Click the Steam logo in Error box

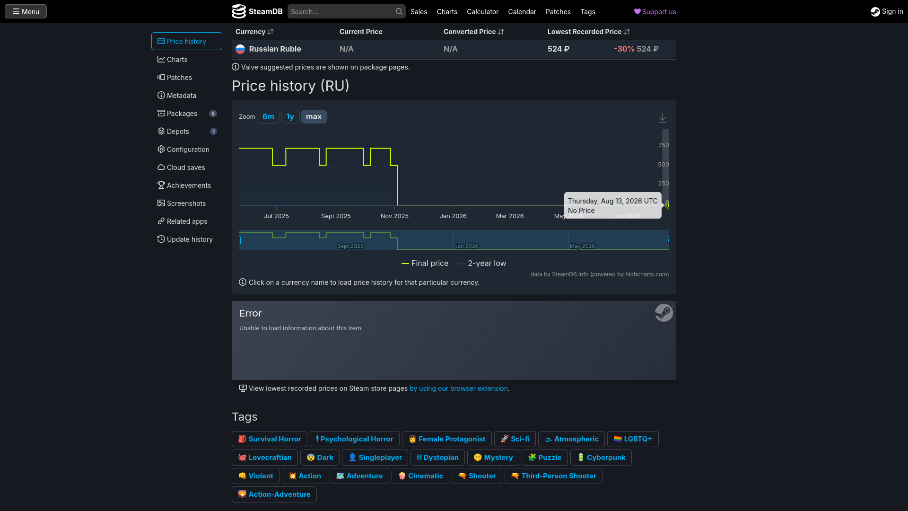pyautogui.click(x=664, y=313)
